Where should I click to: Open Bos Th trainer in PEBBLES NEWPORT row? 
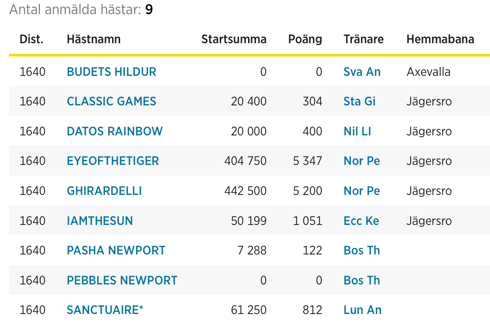tap(362, 280)
